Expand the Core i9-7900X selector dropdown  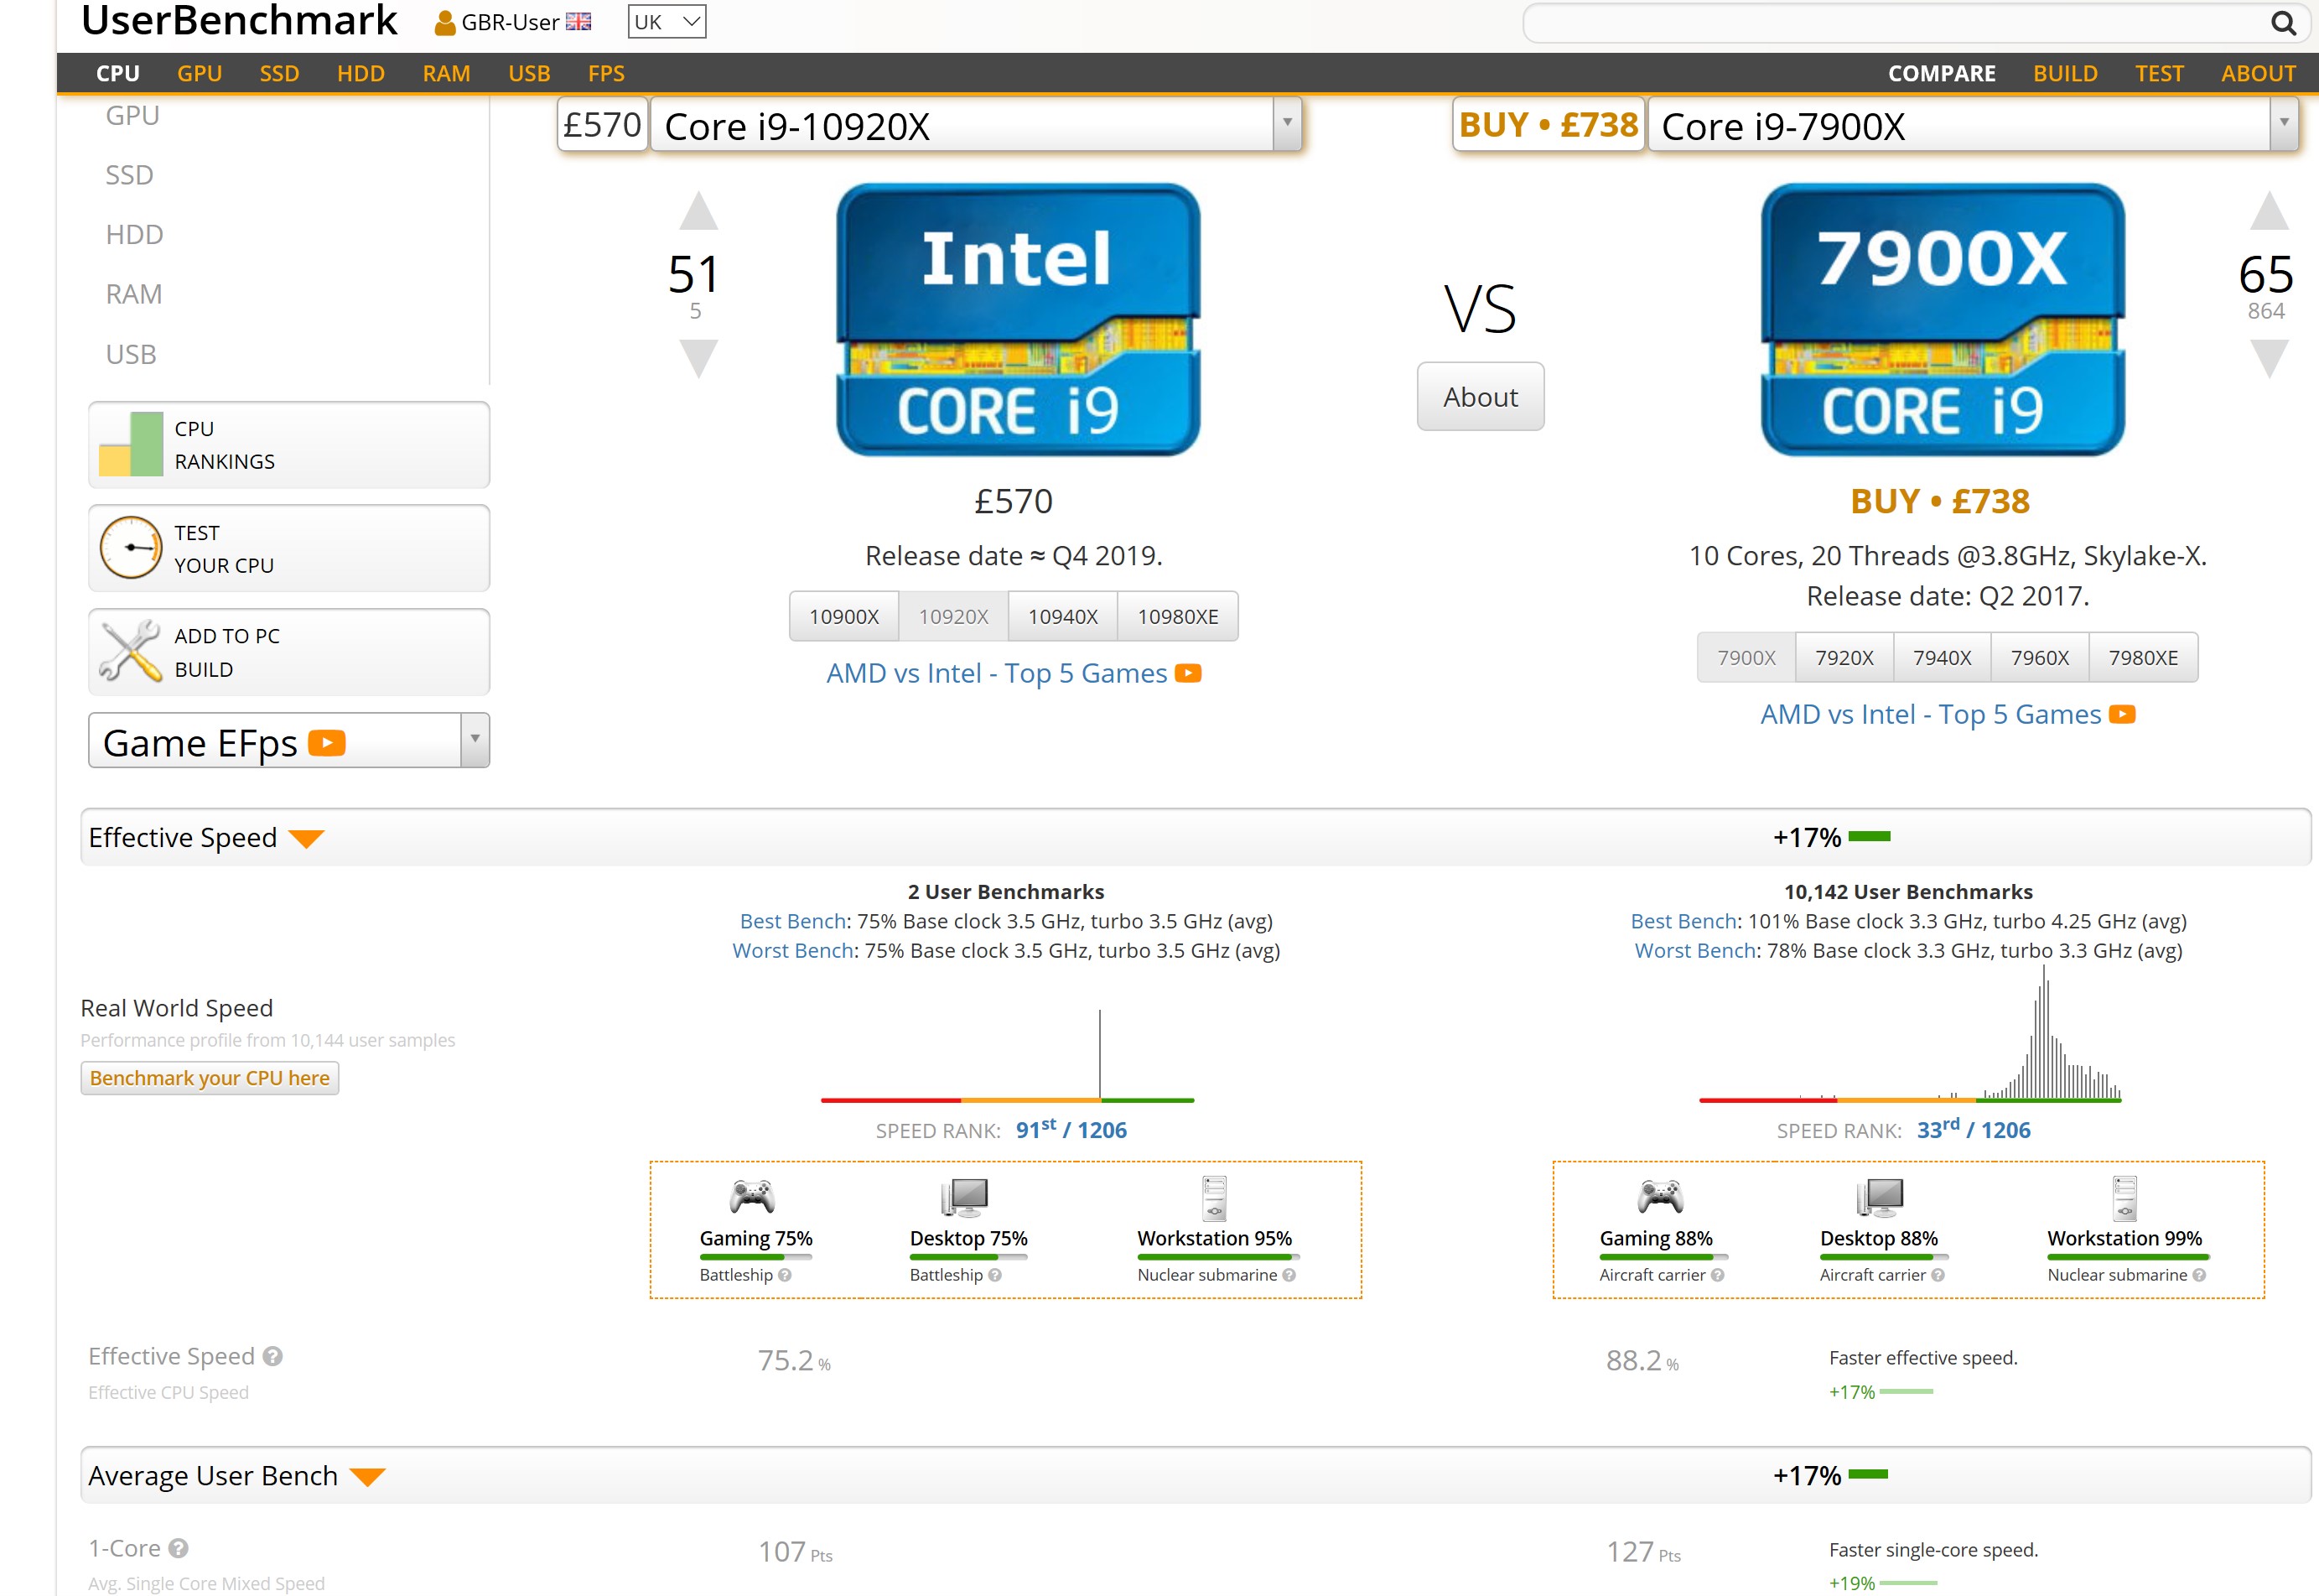coord(2284,124)
